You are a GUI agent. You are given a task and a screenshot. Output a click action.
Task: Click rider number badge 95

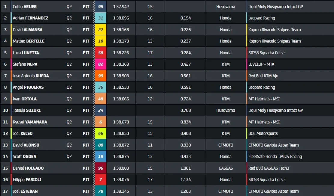(101, 7)
